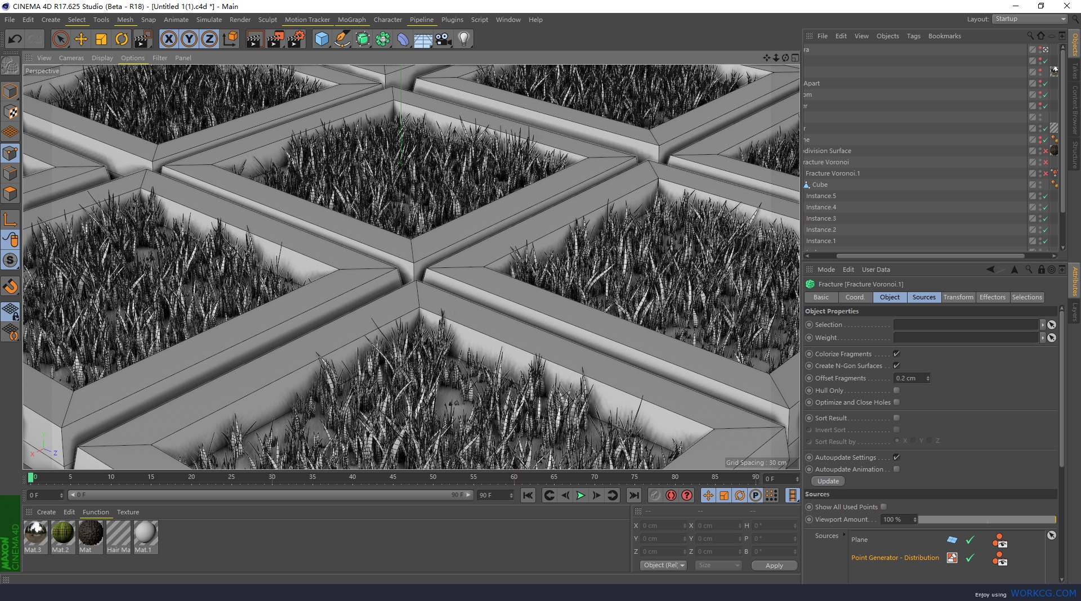Adjust current frame field stepper

coord(797,479)
